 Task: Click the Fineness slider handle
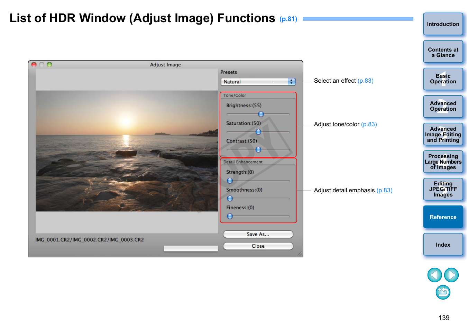pos(230,216)
